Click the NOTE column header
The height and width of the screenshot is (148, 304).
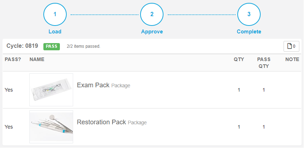pos(292,59)
